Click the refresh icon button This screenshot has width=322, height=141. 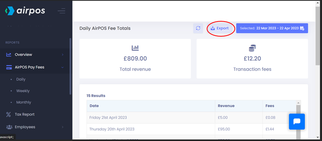click(198, 28)
